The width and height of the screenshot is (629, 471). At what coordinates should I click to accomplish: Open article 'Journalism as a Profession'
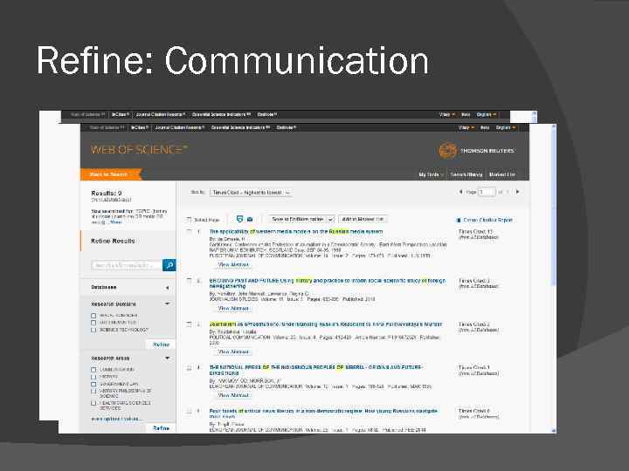[325, 324]
